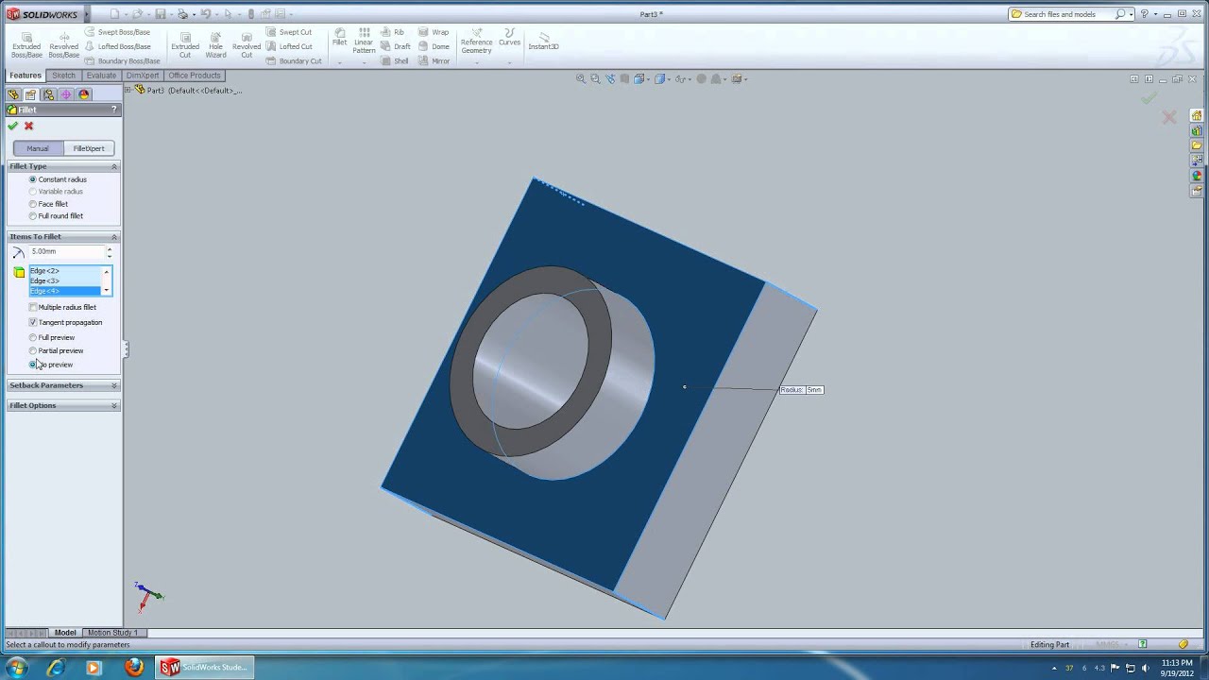This screenshot has height=680, width=1209.
Task: Open SolidWorks Resources home icon in task pane
Action: 1197,115
